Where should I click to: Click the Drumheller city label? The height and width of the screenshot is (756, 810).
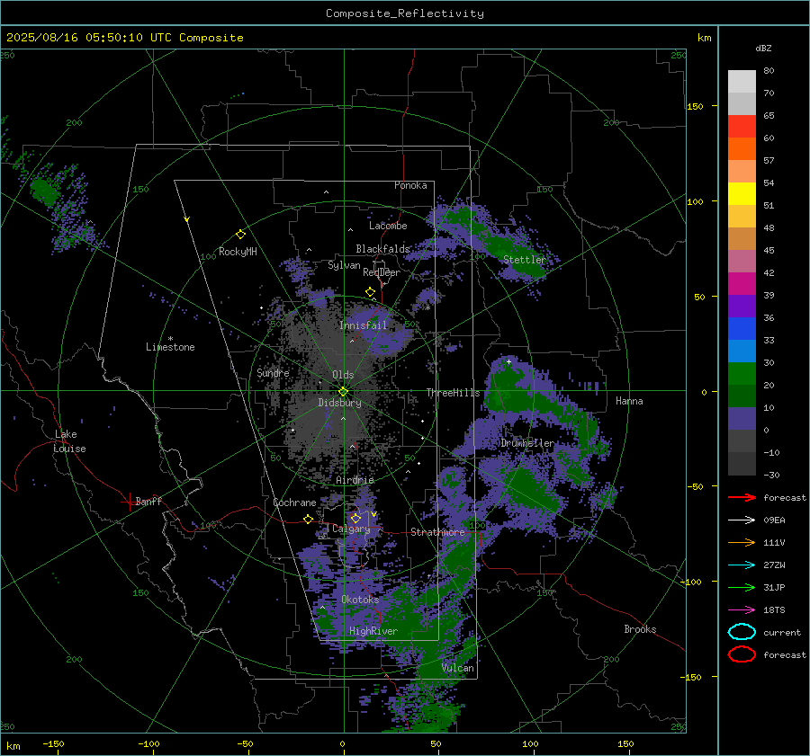pyautogui.click(x=527, y=443)
